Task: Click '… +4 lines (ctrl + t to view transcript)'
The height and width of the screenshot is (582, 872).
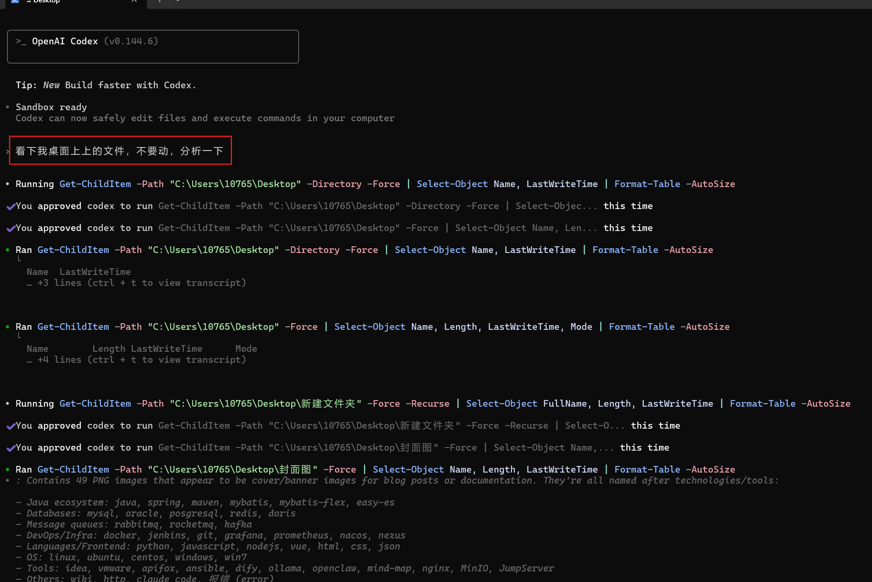Action: point(136,360)
